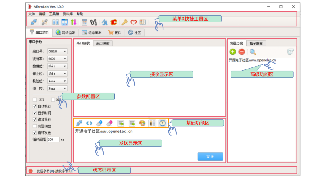The image size is (318, 179).
Task: Click the 循环间隔 milliseconds input field
Action: (53, 140)
